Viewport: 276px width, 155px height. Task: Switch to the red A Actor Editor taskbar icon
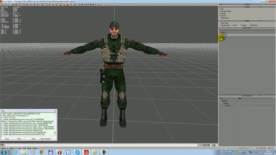[86, 152]
